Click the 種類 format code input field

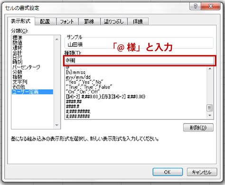click(140, 60)
